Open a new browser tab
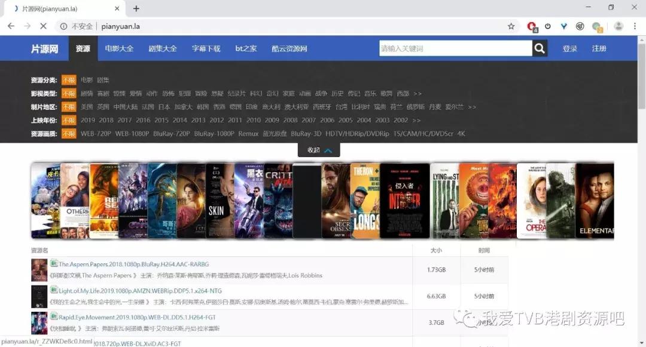This screenshot has height=347, width=646. click(x=136, y=8)
